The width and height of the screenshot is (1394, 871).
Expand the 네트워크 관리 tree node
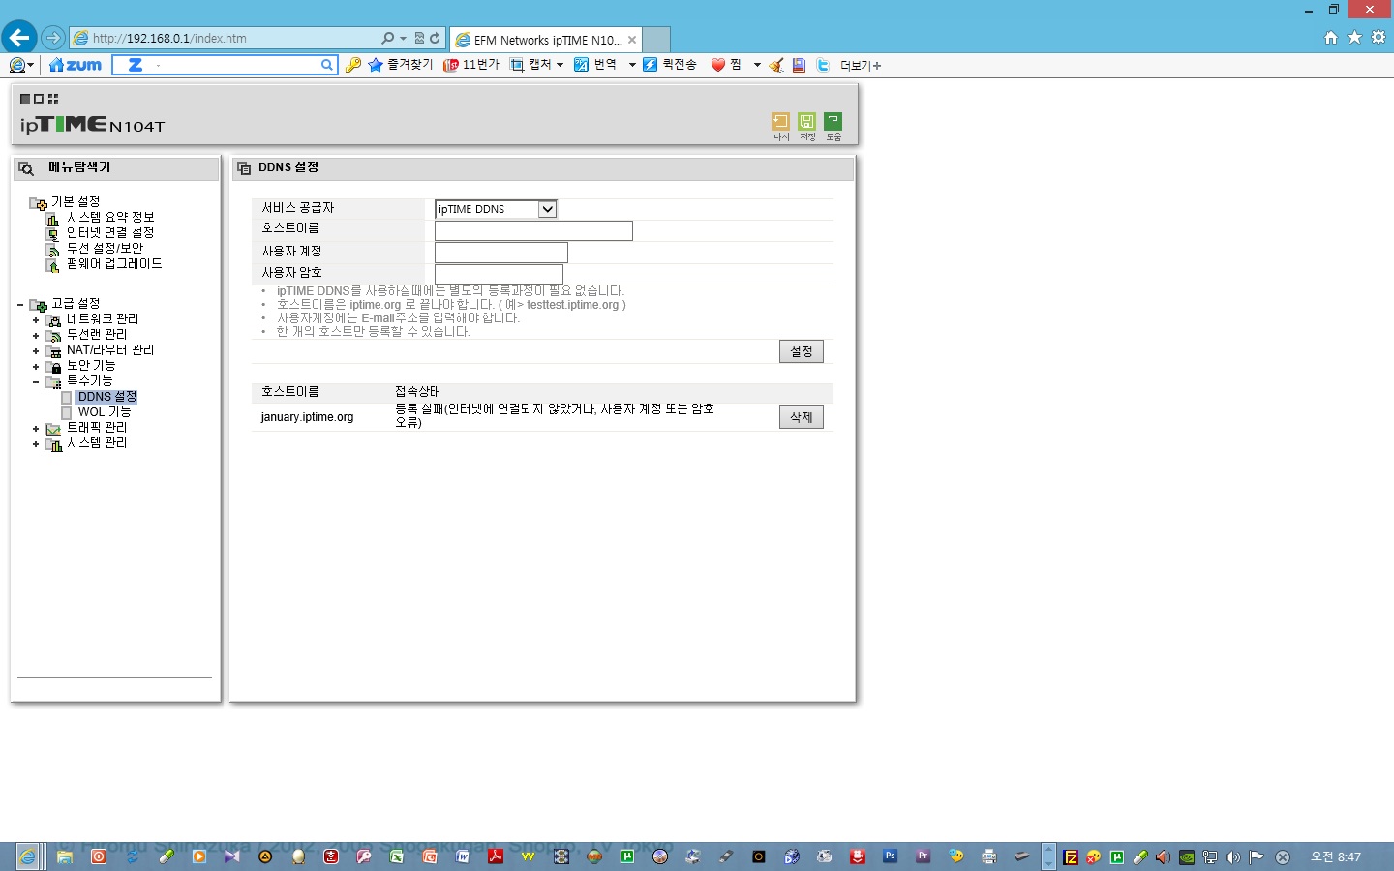(36, 320)
